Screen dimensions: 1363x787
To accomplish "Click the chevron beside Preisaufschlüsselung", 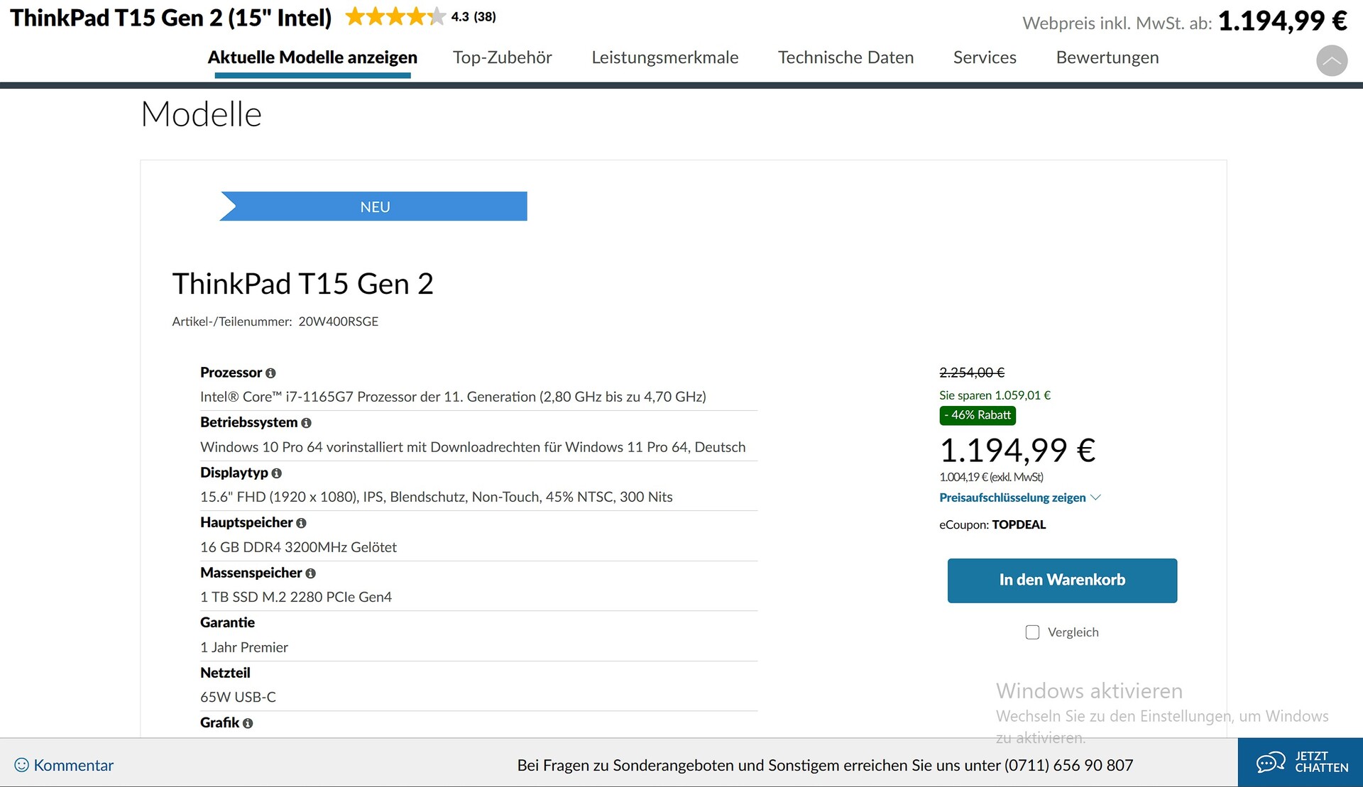I will (x=1095, y=497).
